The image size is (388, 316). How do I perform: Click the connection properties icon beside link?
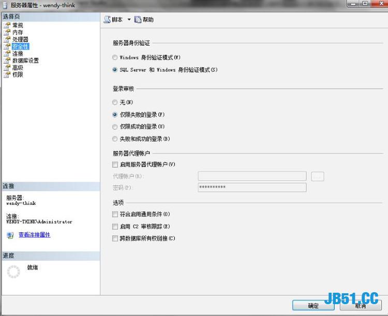click(x=10, y=235)
